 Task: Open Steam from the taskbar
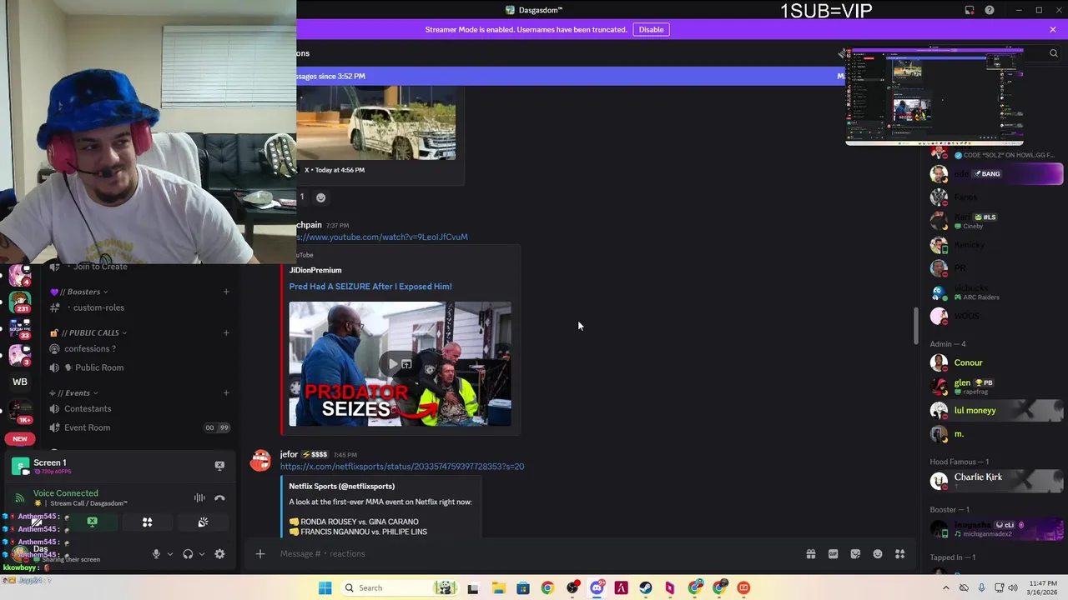click(646, 587)
